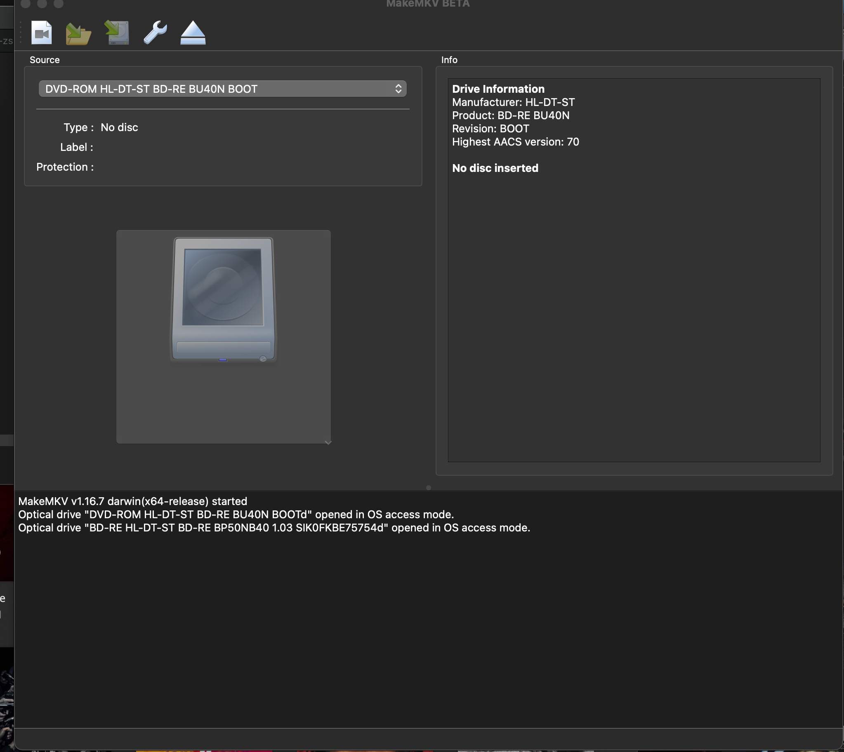The width and height of the screenshot is (844, 752).
Task: Click the toolbar drag handle dots
Action: point(20,32)
